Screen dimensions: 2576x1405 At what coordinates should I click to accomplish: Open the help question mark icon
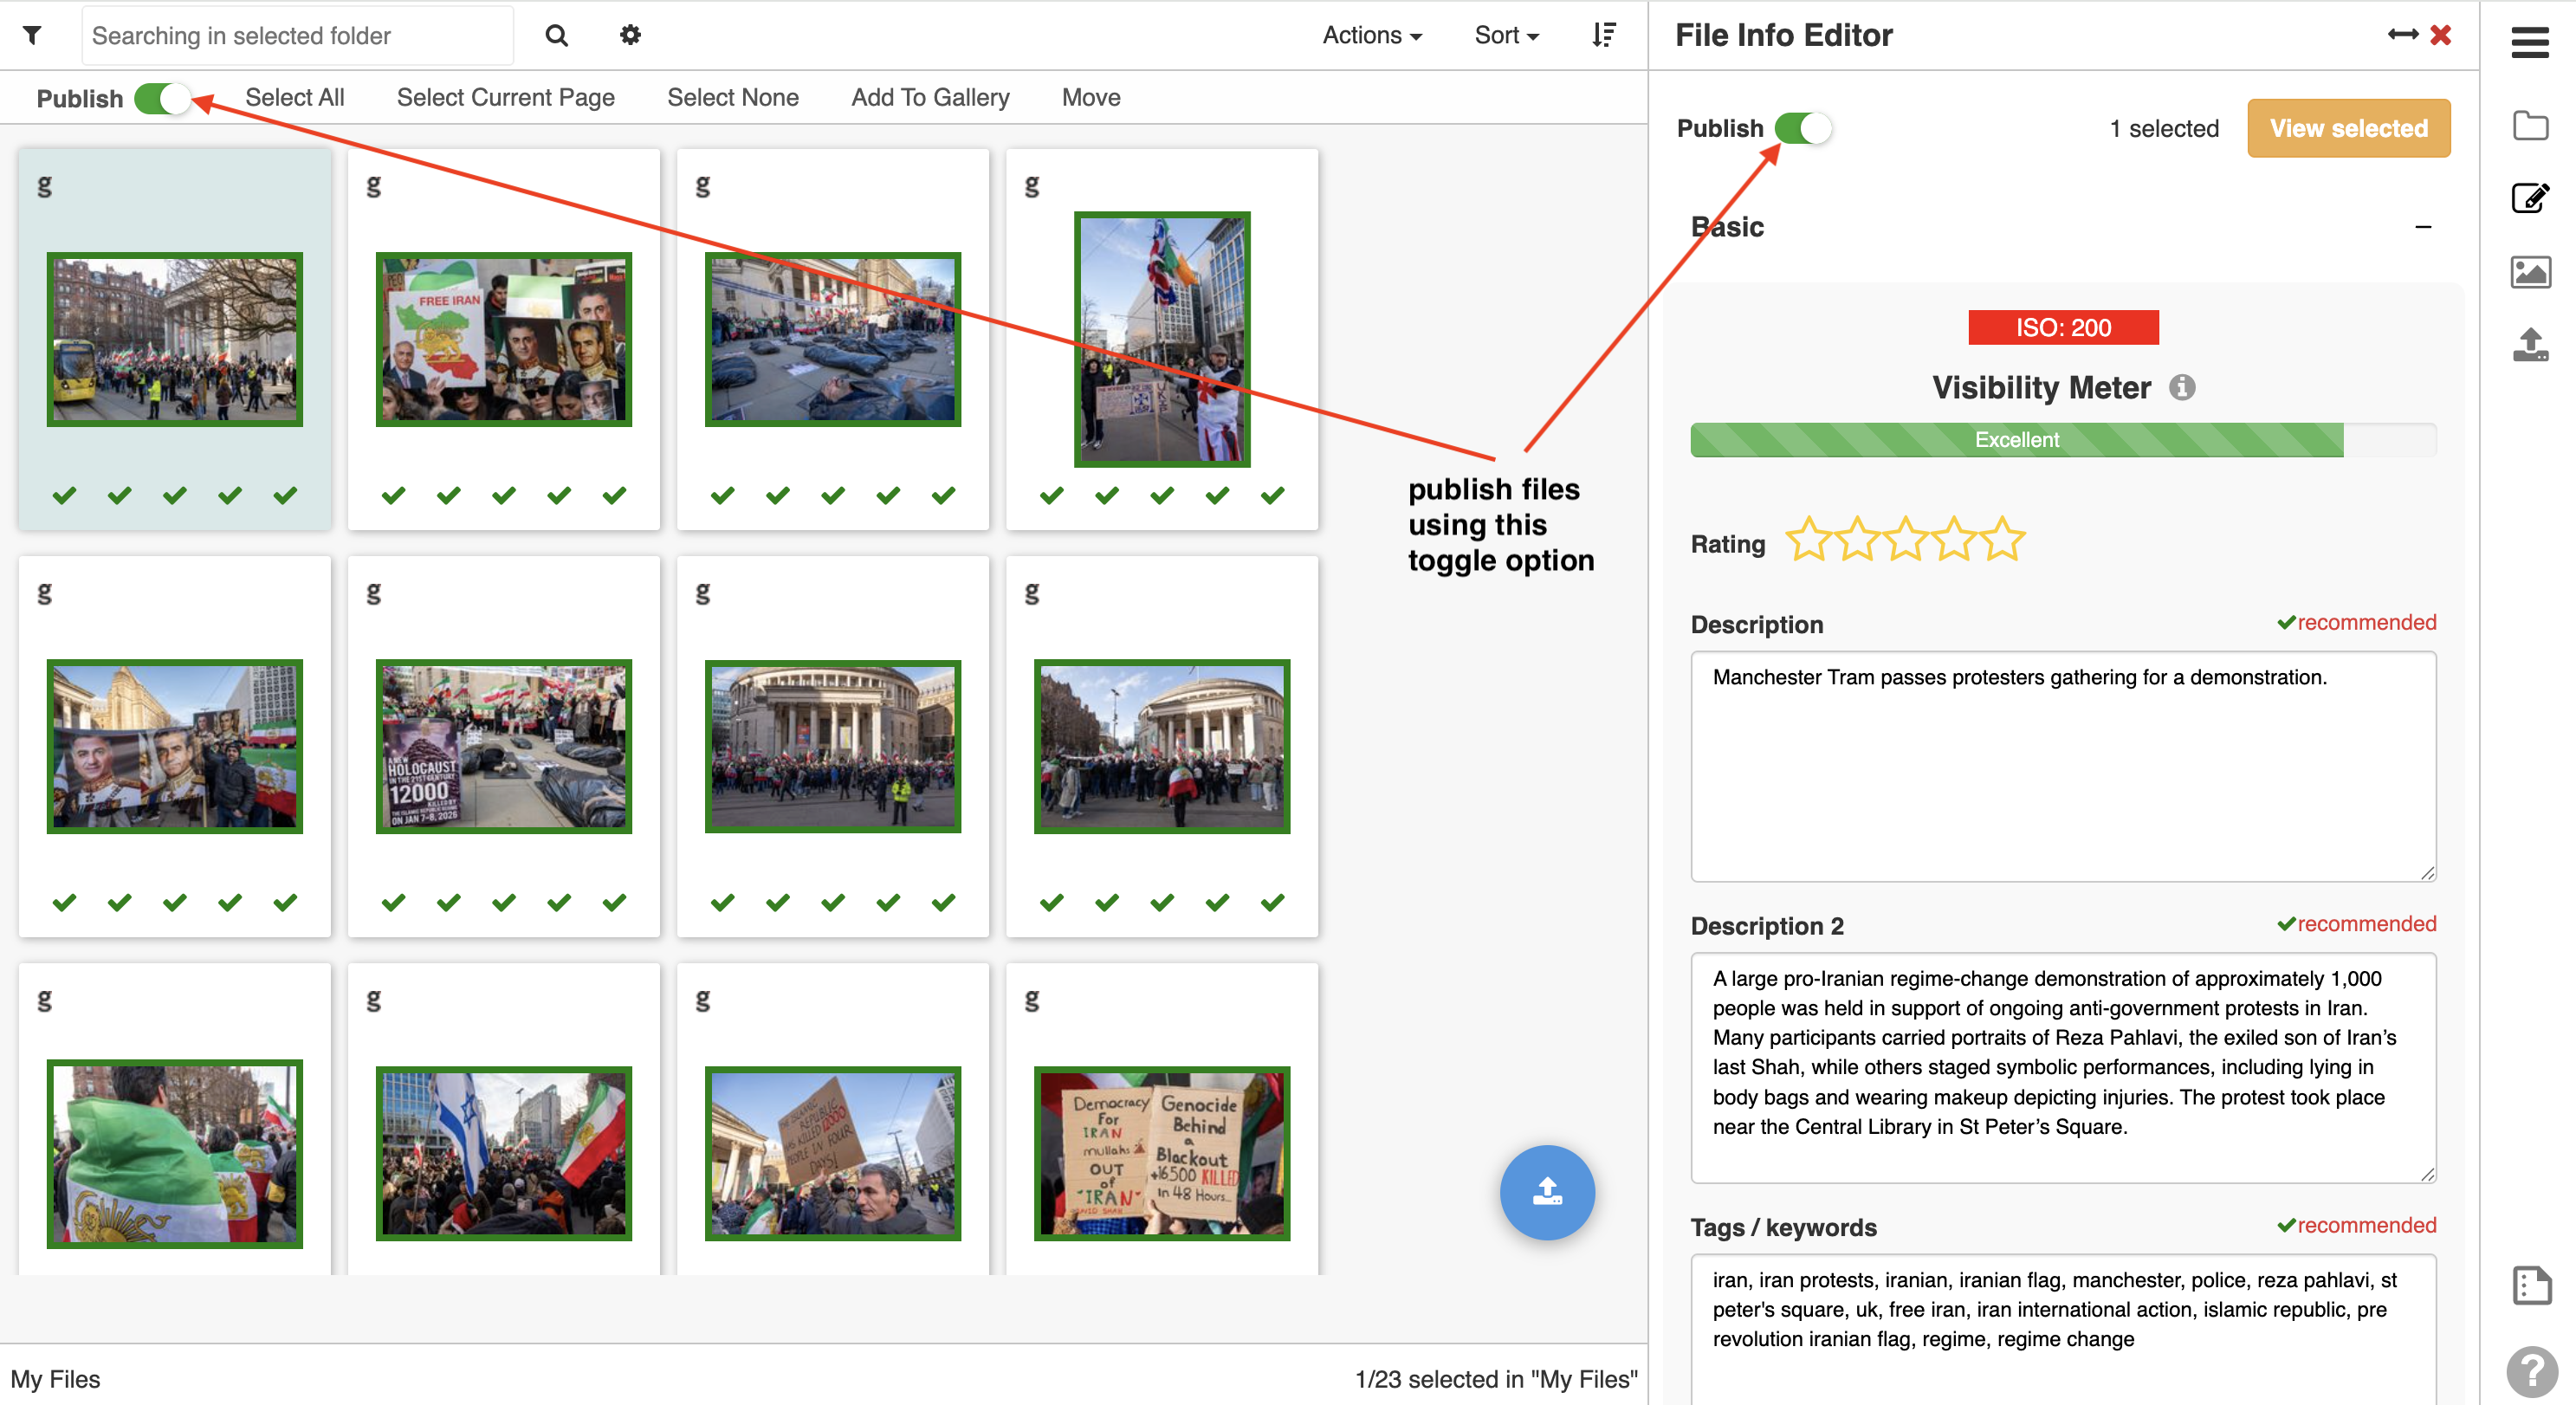(2531, 1372)
